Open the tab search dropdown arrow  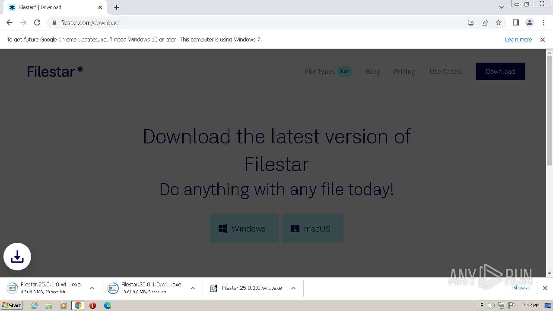(501, 7)
